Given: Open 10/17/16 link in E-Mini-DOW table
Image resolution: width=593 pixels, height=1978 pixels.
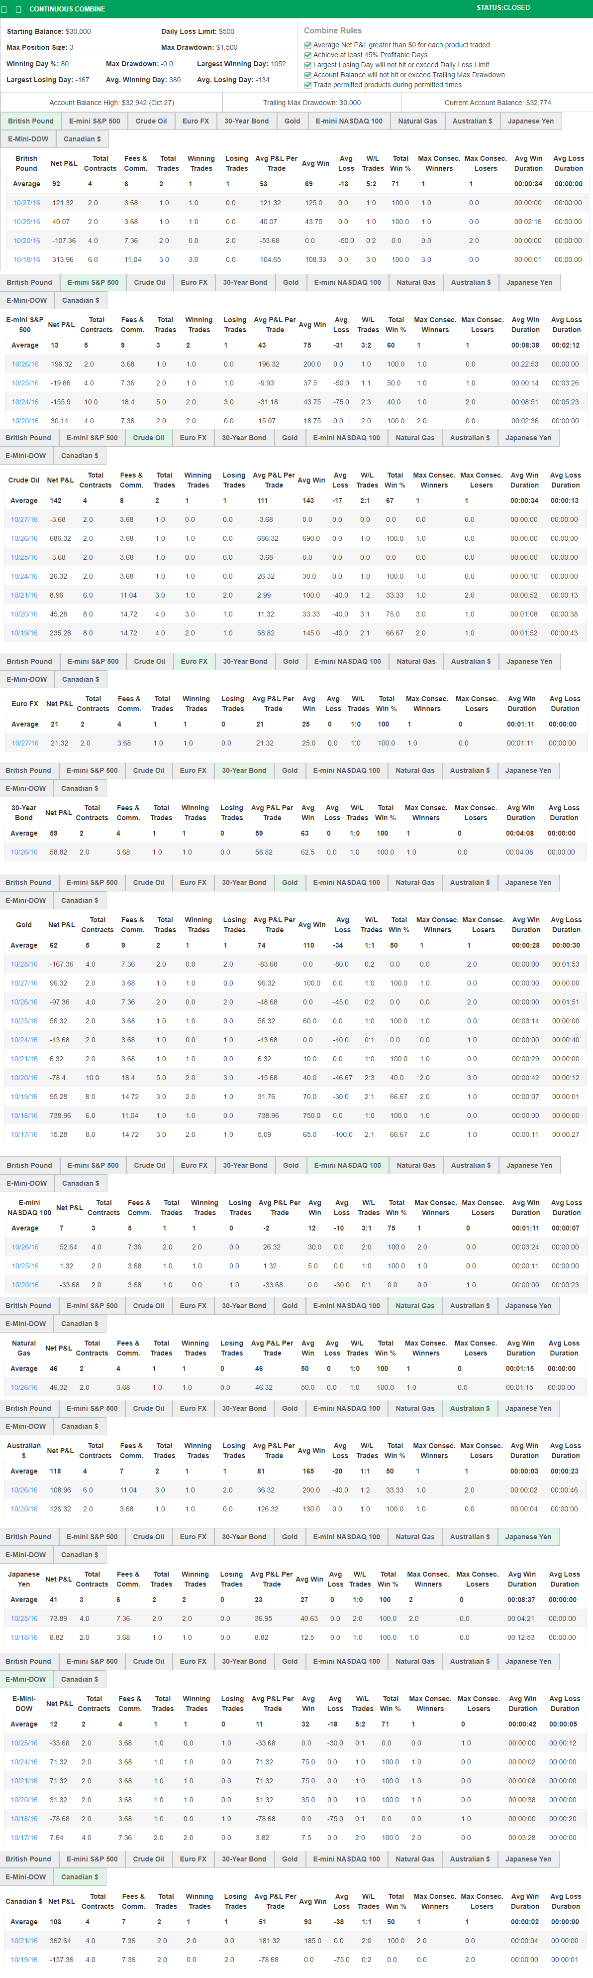Looking at the screenshot, I should (x=24, y=1838).
